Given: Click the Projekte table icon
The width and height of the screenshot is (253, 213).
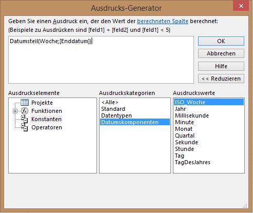Looking at the screenshot, I should pyautogui.click(x=25, y=103).
